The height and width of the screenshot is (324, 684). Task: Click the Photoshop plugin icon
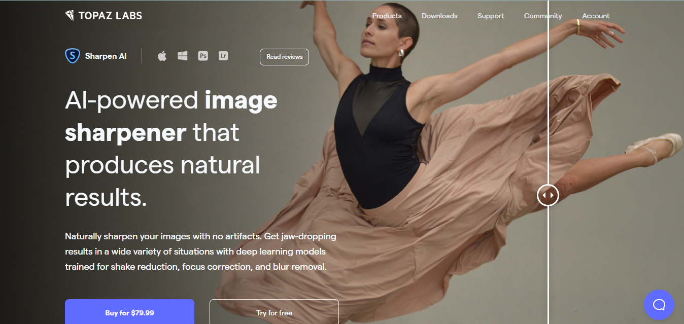click(203, 56)
